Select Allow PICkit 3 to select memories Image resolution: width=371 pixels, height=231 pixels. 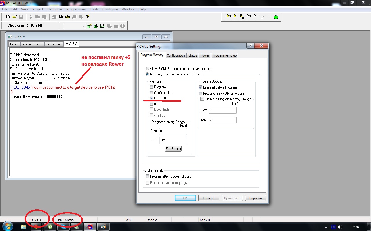148,69
